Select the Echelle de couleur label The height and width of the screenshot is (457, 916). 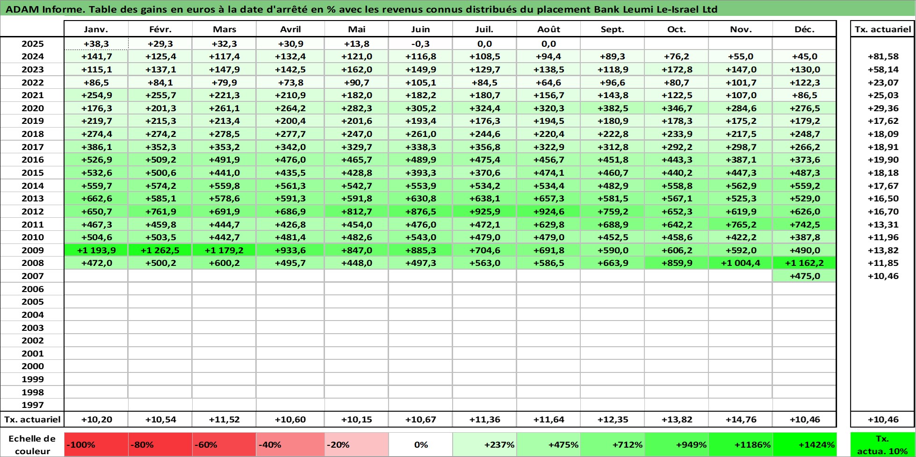32,444
